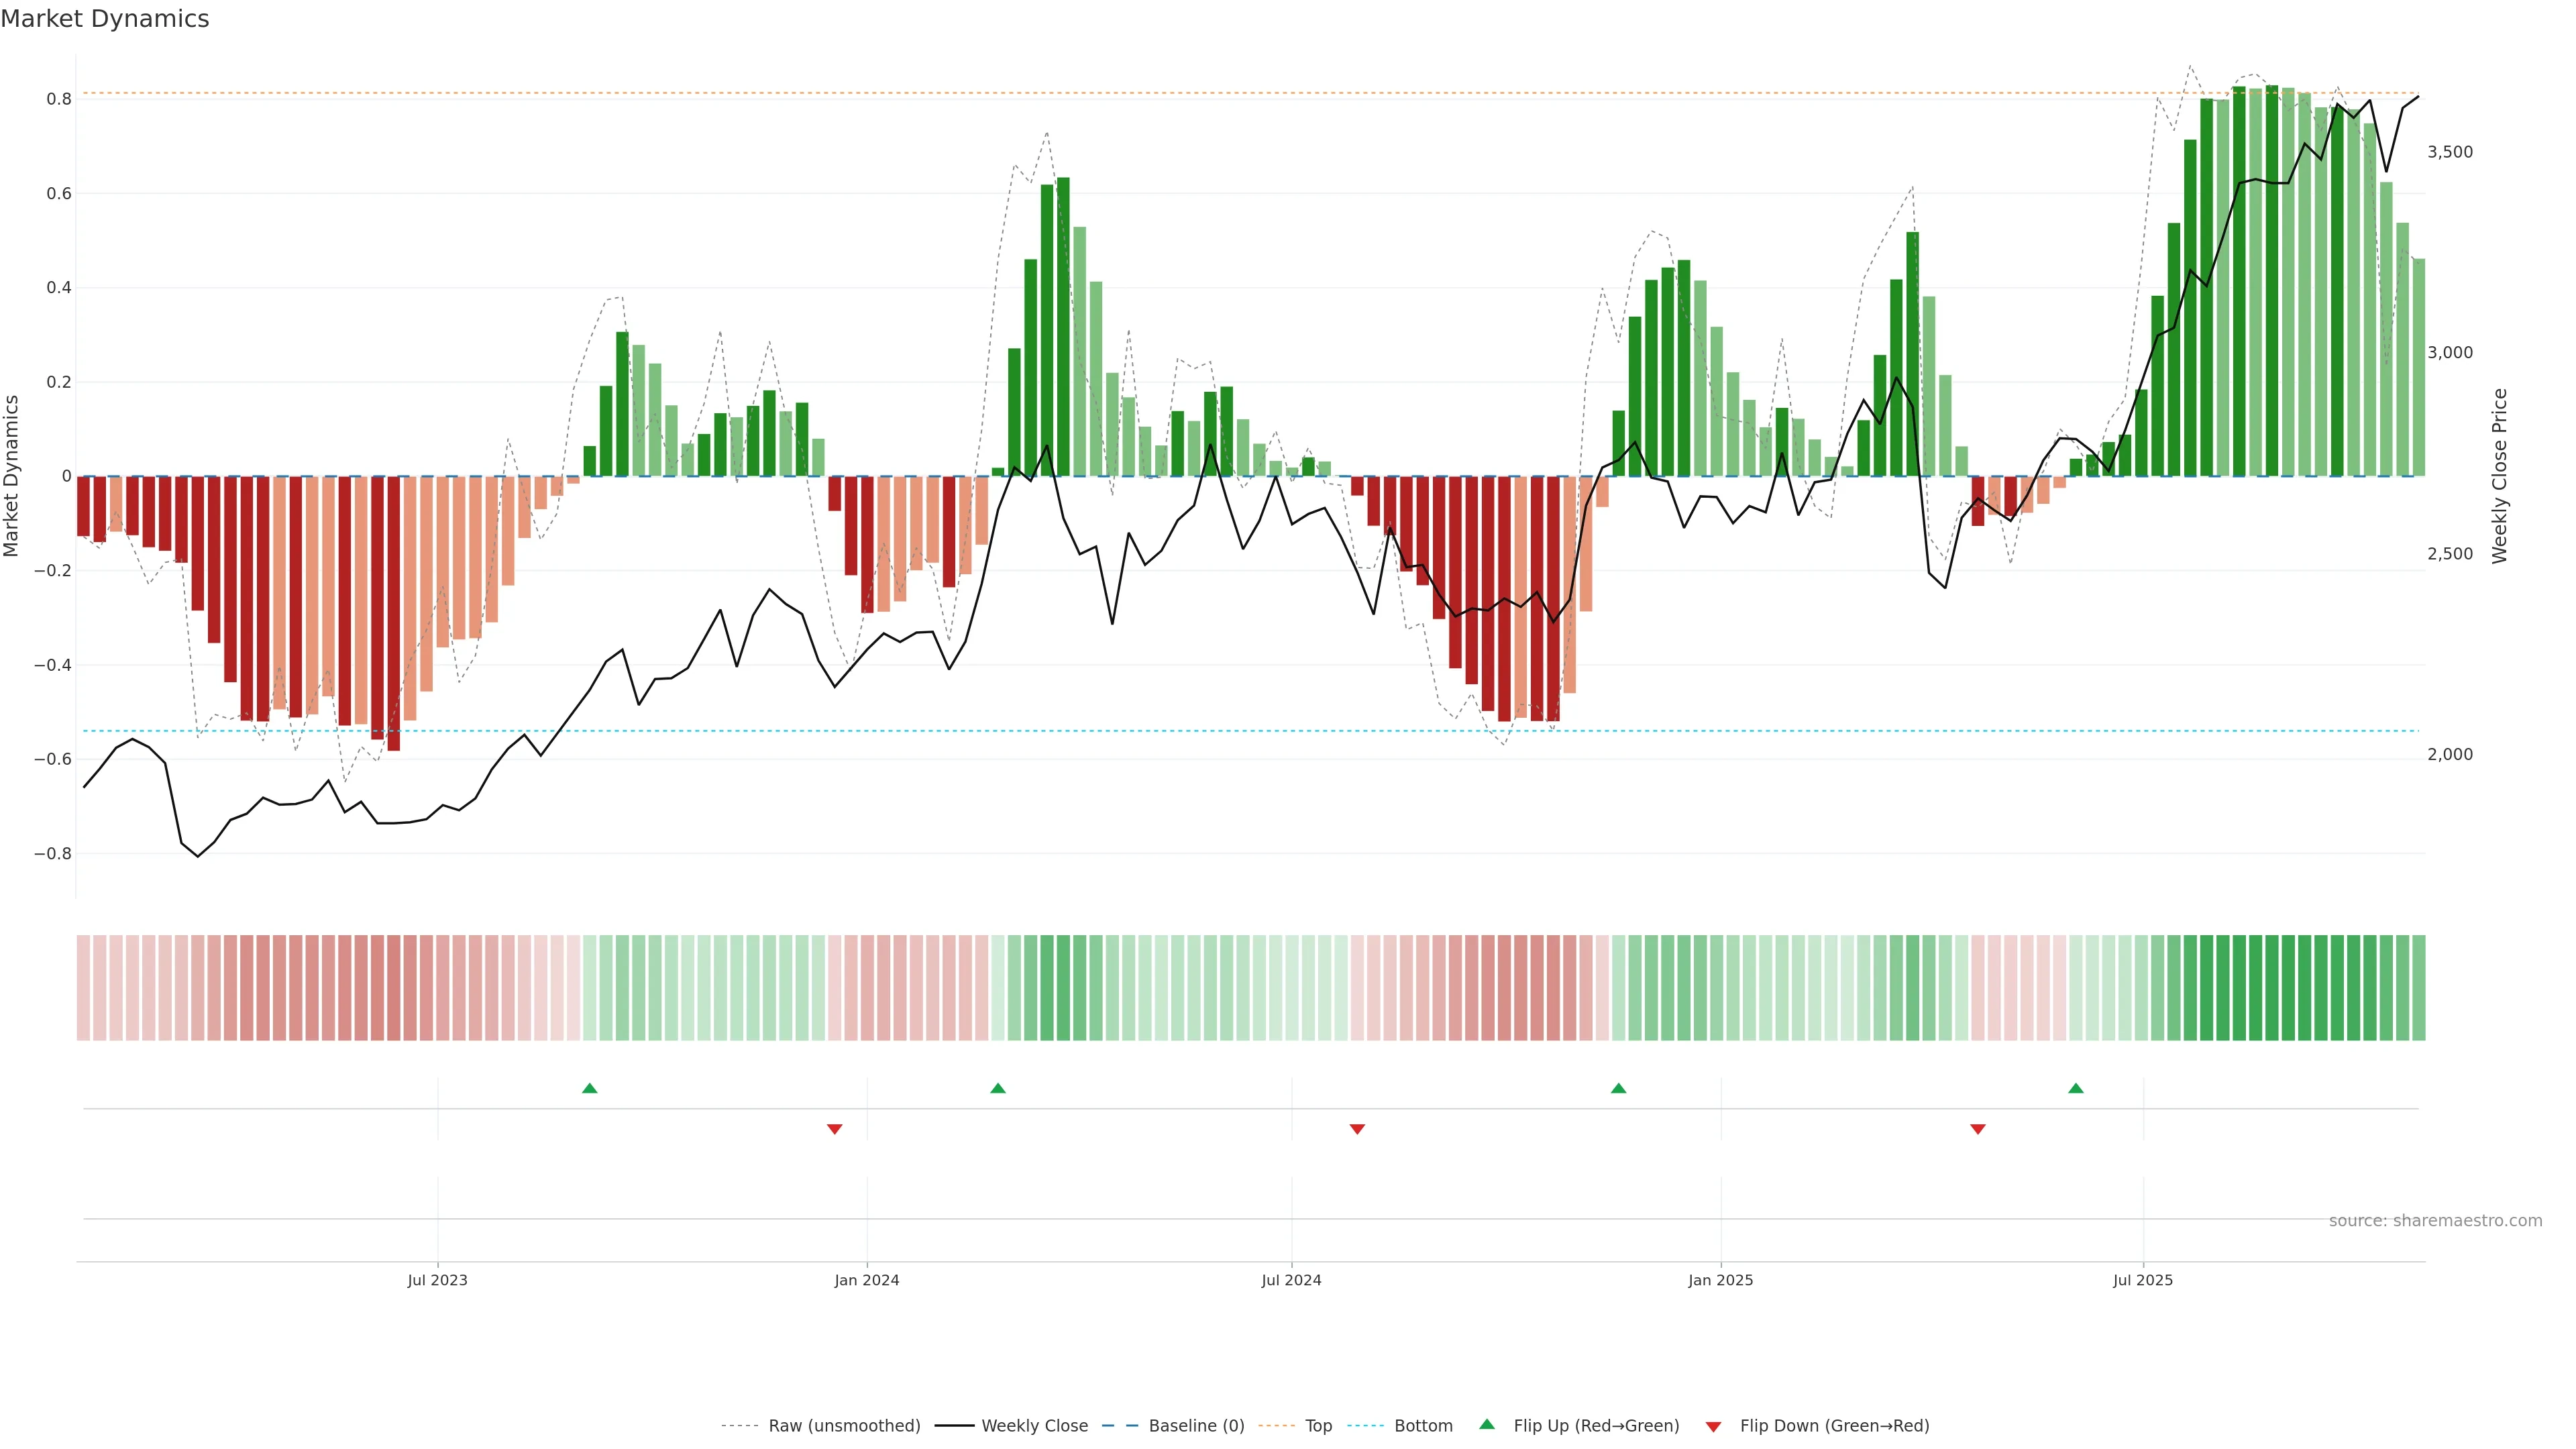Screen dimensions: 2576x1449
Task: Click the 3,500 Weekly Close Price axis label
Action: pos(2449,152)
